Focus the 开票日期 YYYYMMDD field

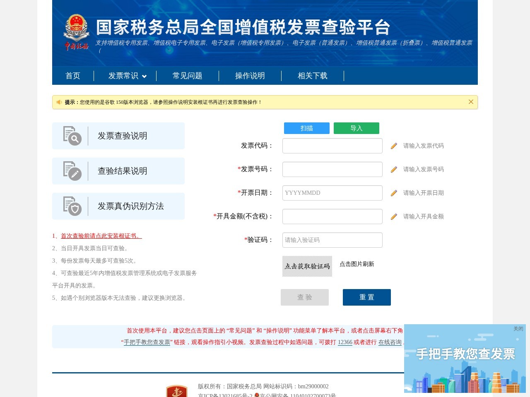pyautogui.click(x=332, y=193)
